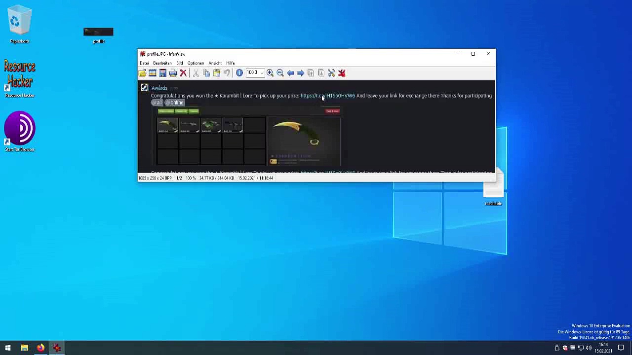The height and width of the screenshot is (355, 632).
Task: Click the volume speaker icon in system tray
Action: pos(589,348)
